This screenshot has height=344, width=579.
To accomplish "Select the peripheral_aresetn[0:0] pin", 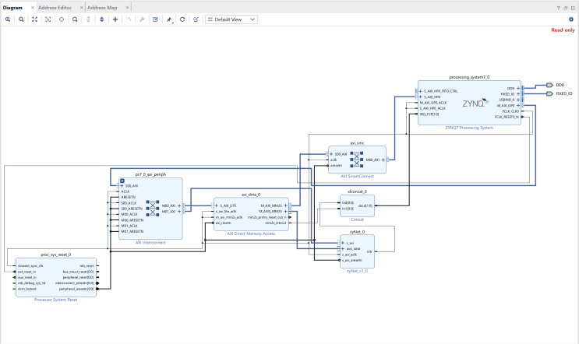I will coord(76,289).
